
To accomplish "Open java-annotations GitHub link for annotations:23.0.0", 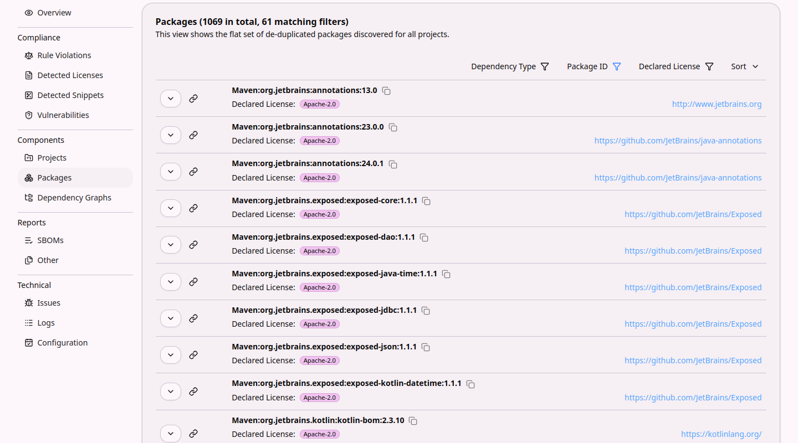I will pos(678,141).
